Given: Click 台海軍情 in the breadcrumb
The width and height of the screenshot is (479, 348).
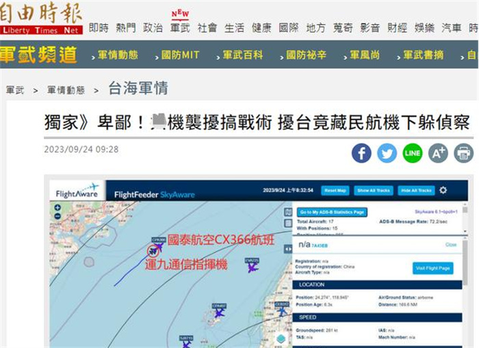Looking at the screenshot, I should 138,88.
